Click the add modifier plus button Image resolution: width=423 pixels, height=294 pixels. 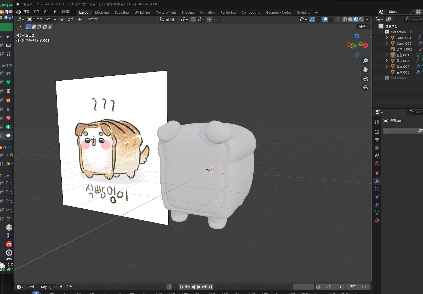click(x=386, y=131)
